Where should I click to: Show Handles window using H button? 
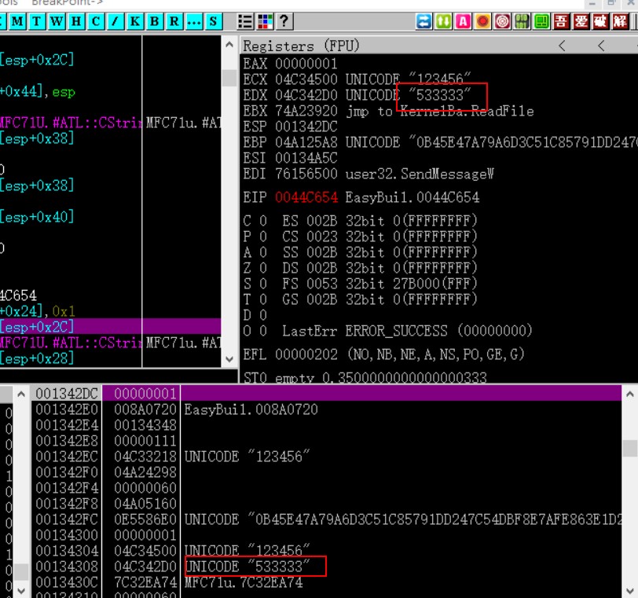coord(76,21)
